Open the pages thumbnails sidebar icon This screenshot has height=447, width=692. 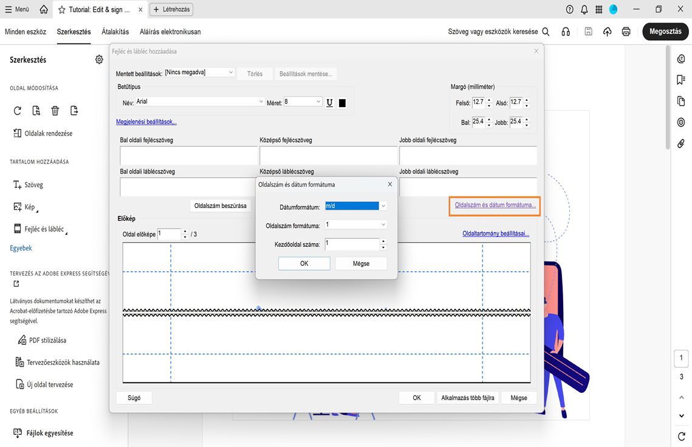[681, 101]
